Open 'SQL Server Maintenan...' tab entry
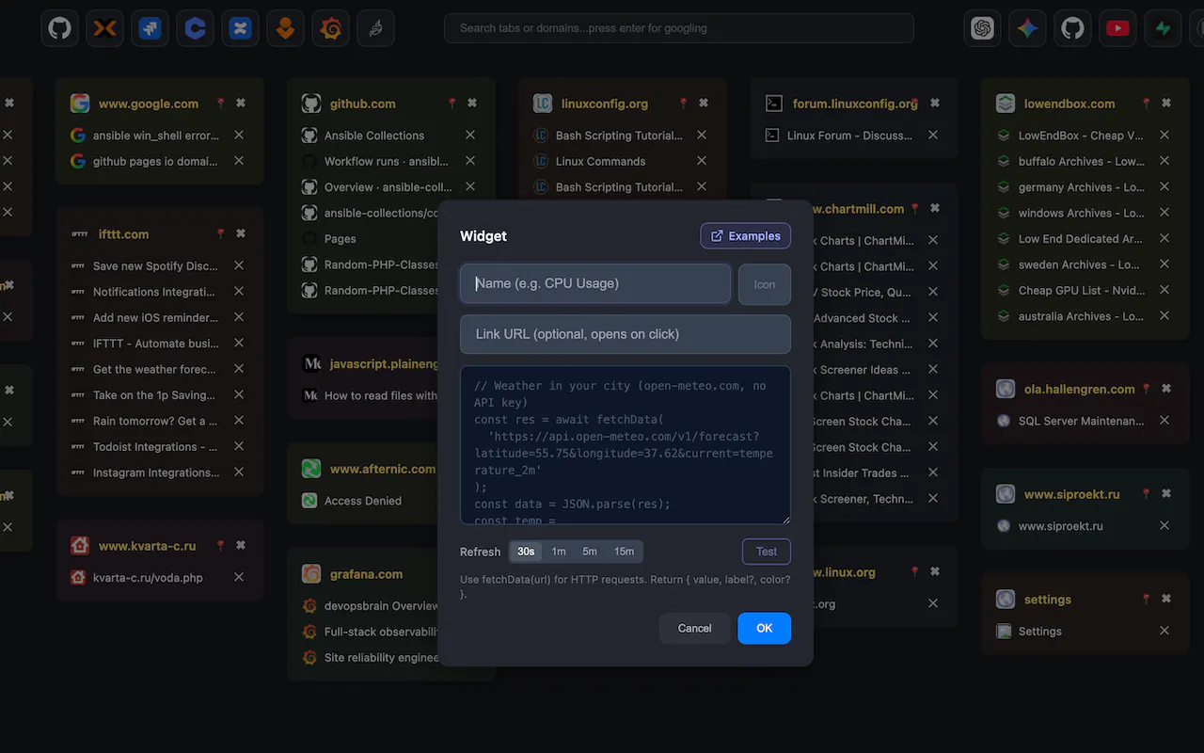The width and height of the screenshot is (1204, 753). [x=1081, y=421]
